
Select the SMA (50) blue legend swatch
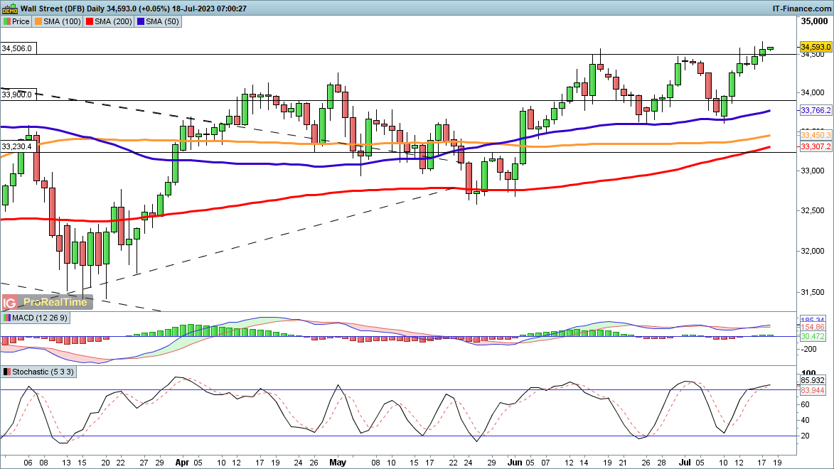click(140, 22)
